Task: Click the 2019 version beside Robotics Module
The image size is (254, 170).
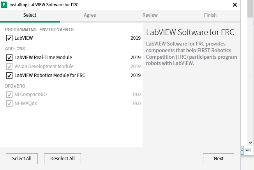Action: click(136, 75)
